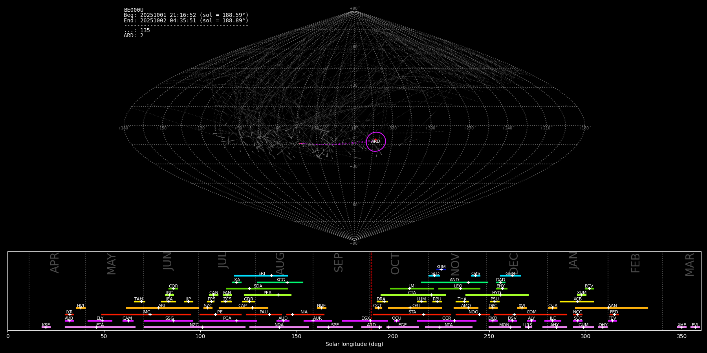Click the ECV shower label
This screenshot has height=353, width=707.
pyautogui.click(x=589, y=286)
